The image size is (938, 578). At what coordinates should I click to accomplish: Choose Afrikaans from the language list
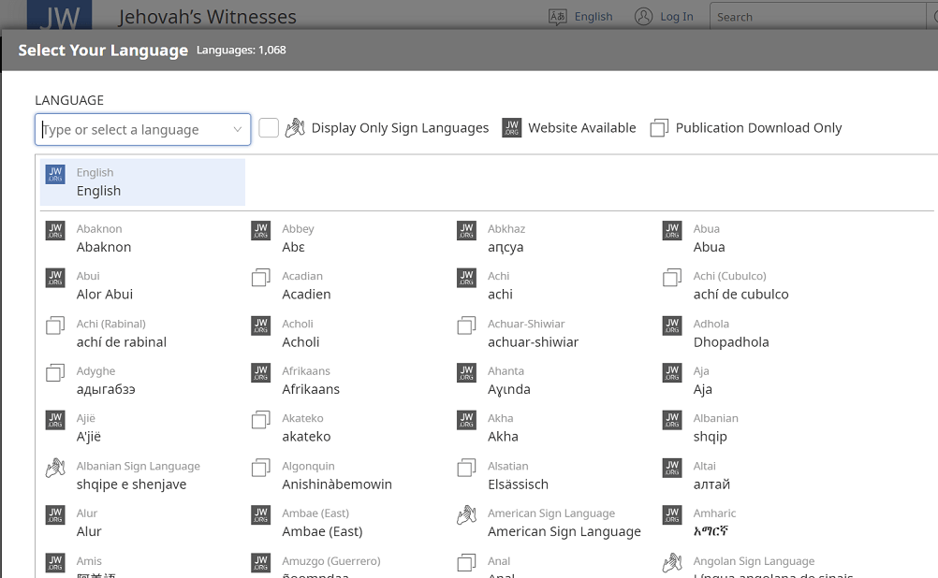tap(311, 381)
